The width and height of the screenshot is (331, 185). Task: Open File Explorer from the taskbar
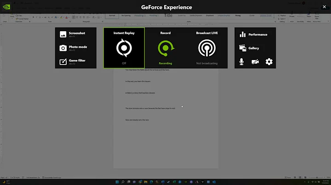pyautogui.click(x=146, y=182)
